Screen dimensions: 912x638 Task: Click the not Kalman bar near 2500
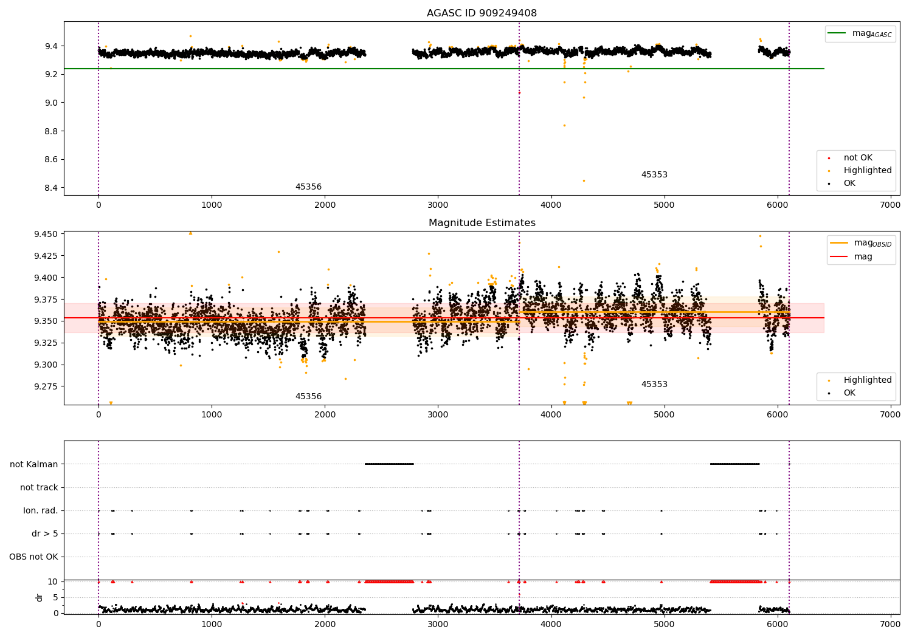[389, 464]
